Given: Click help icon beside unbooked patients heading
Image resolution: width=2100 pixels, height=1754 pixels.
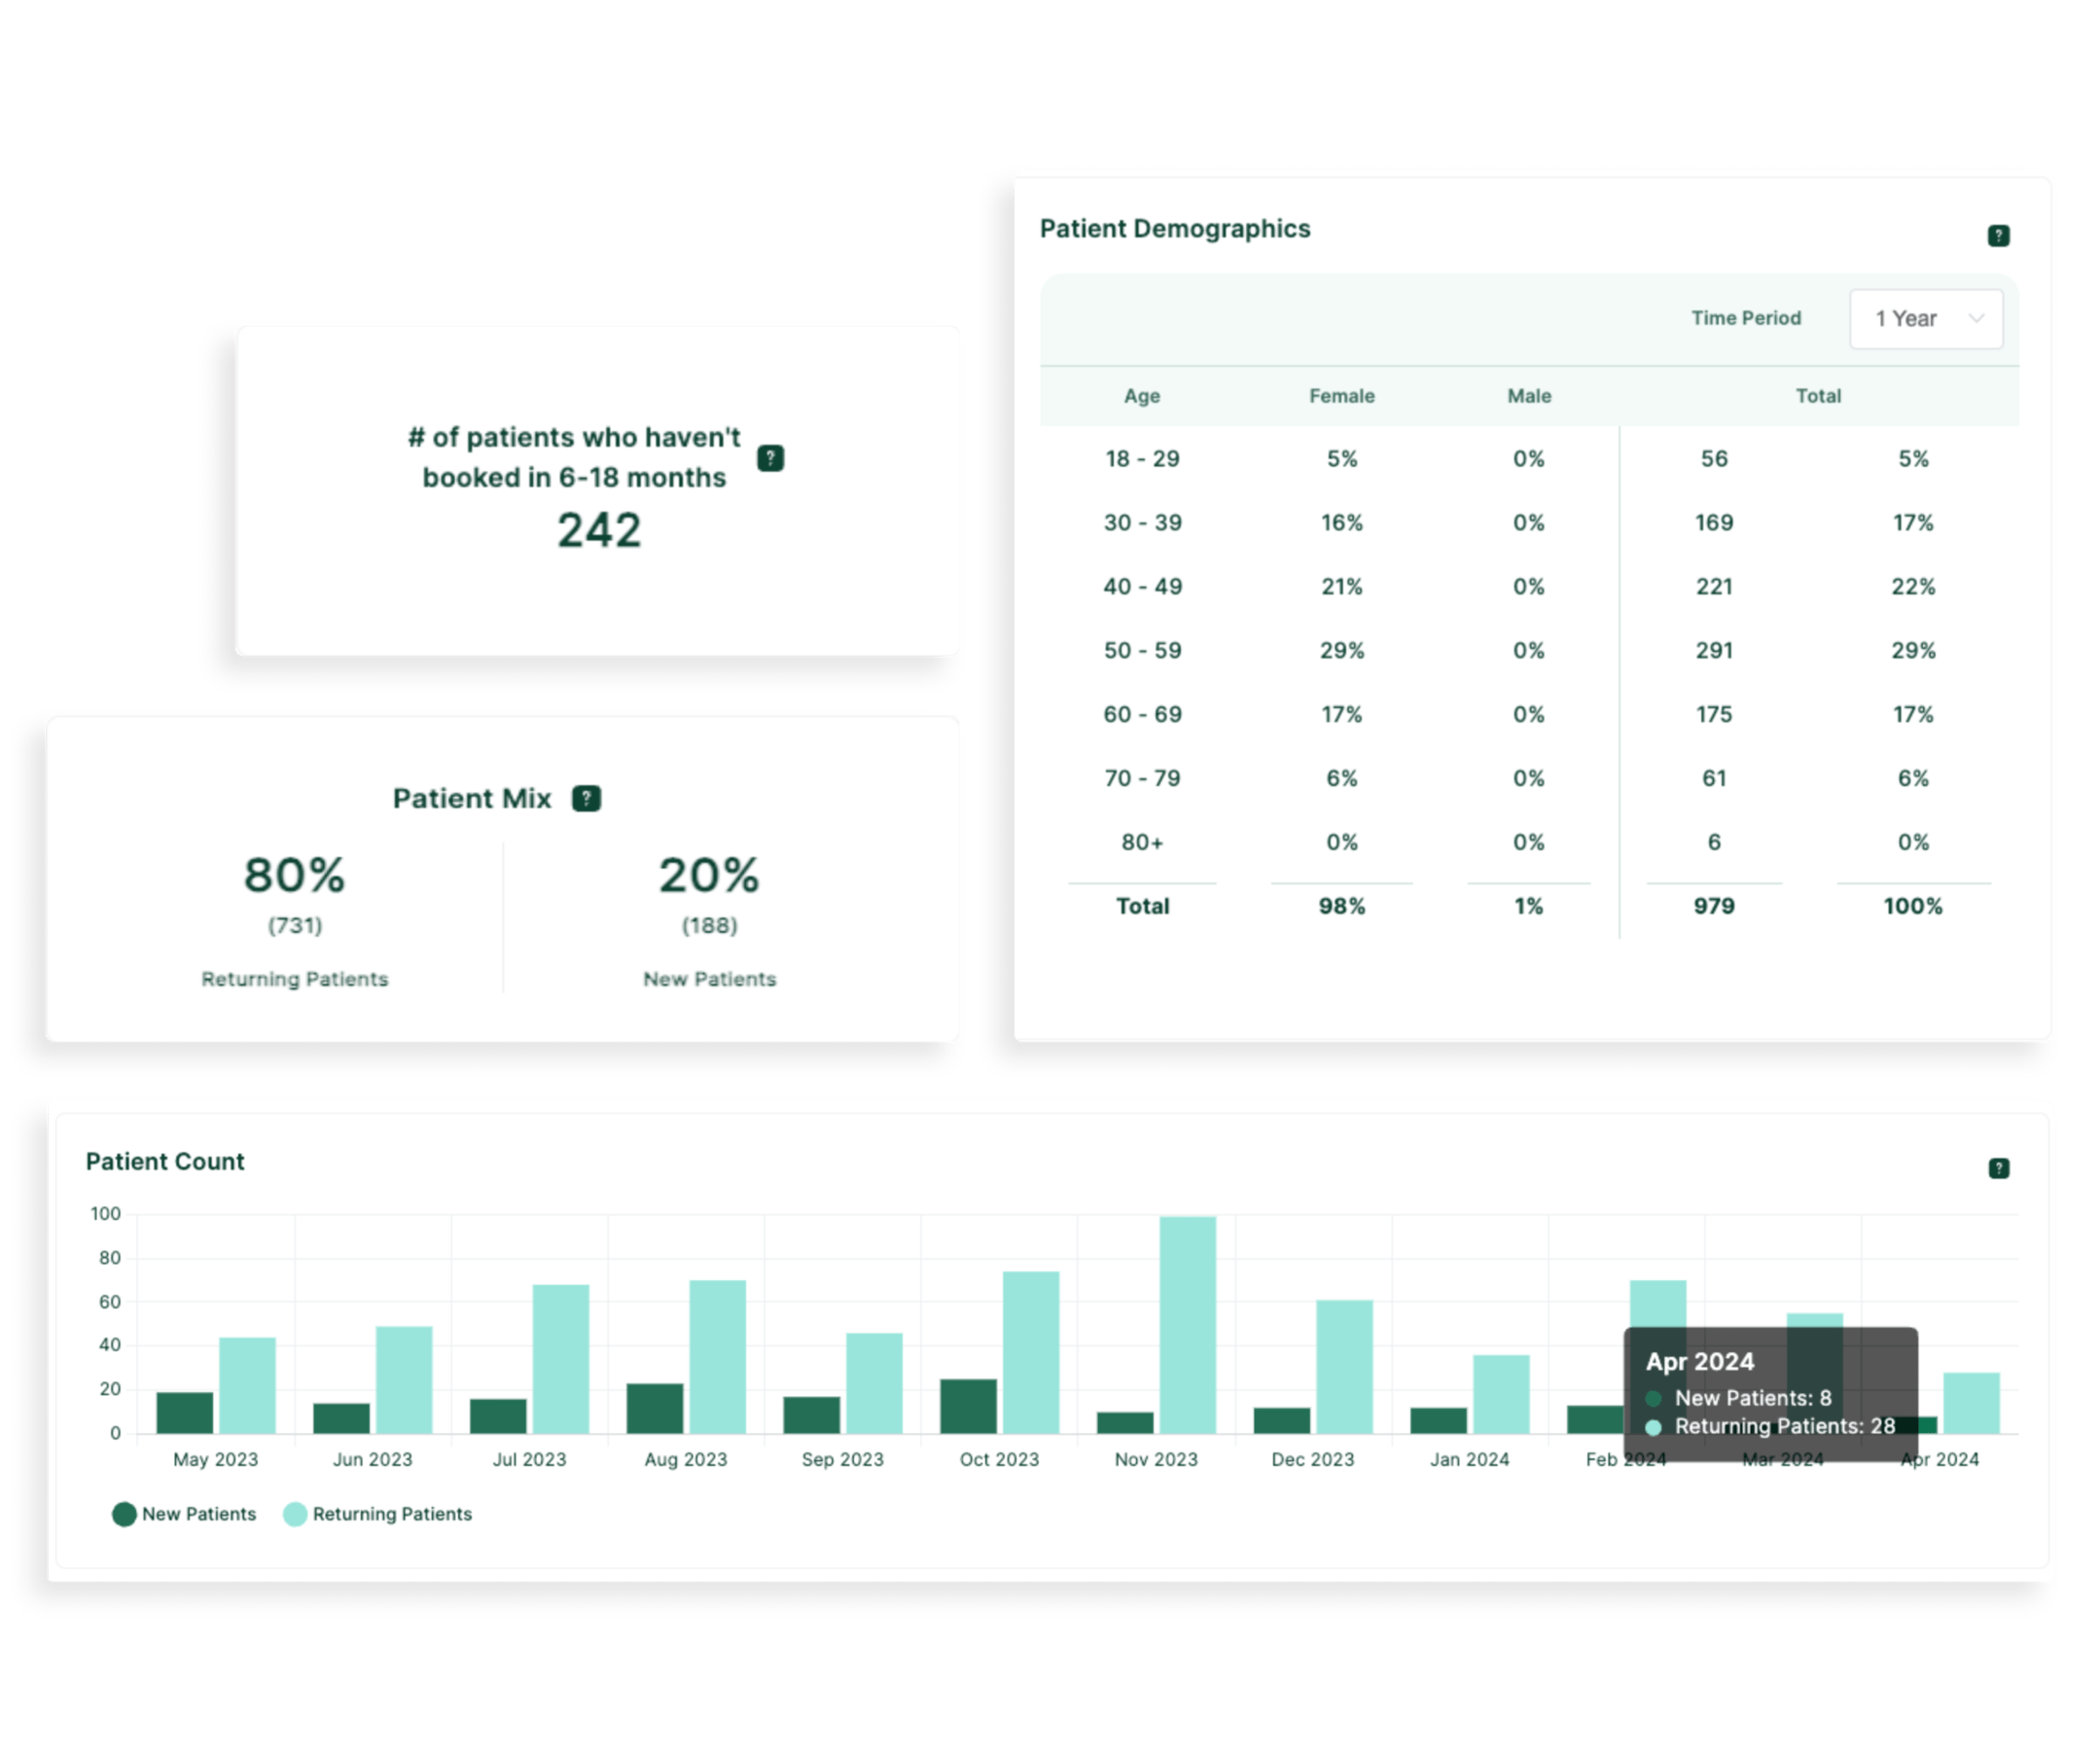Looking at the screenshot, I should pos(770,458).
